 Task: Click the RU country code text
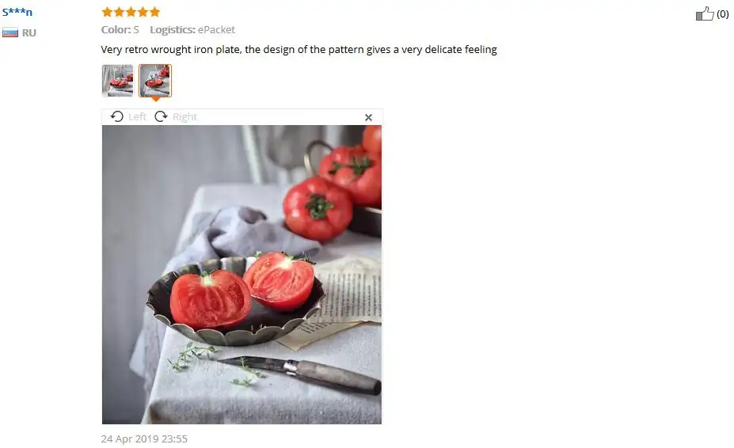[29, 32]
